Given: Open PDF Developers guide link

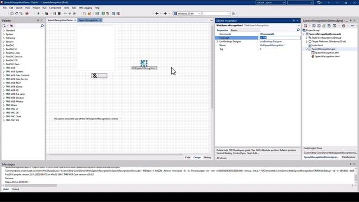Looking at the screenshot, I should 240,150.
